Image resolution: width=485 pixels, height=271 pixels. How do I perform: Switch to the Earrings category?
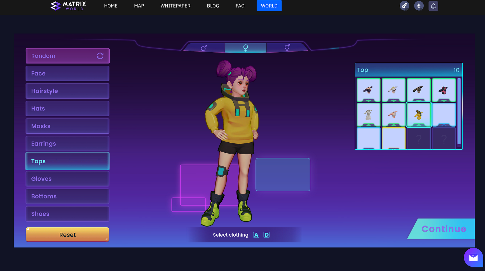click(67, 144)
